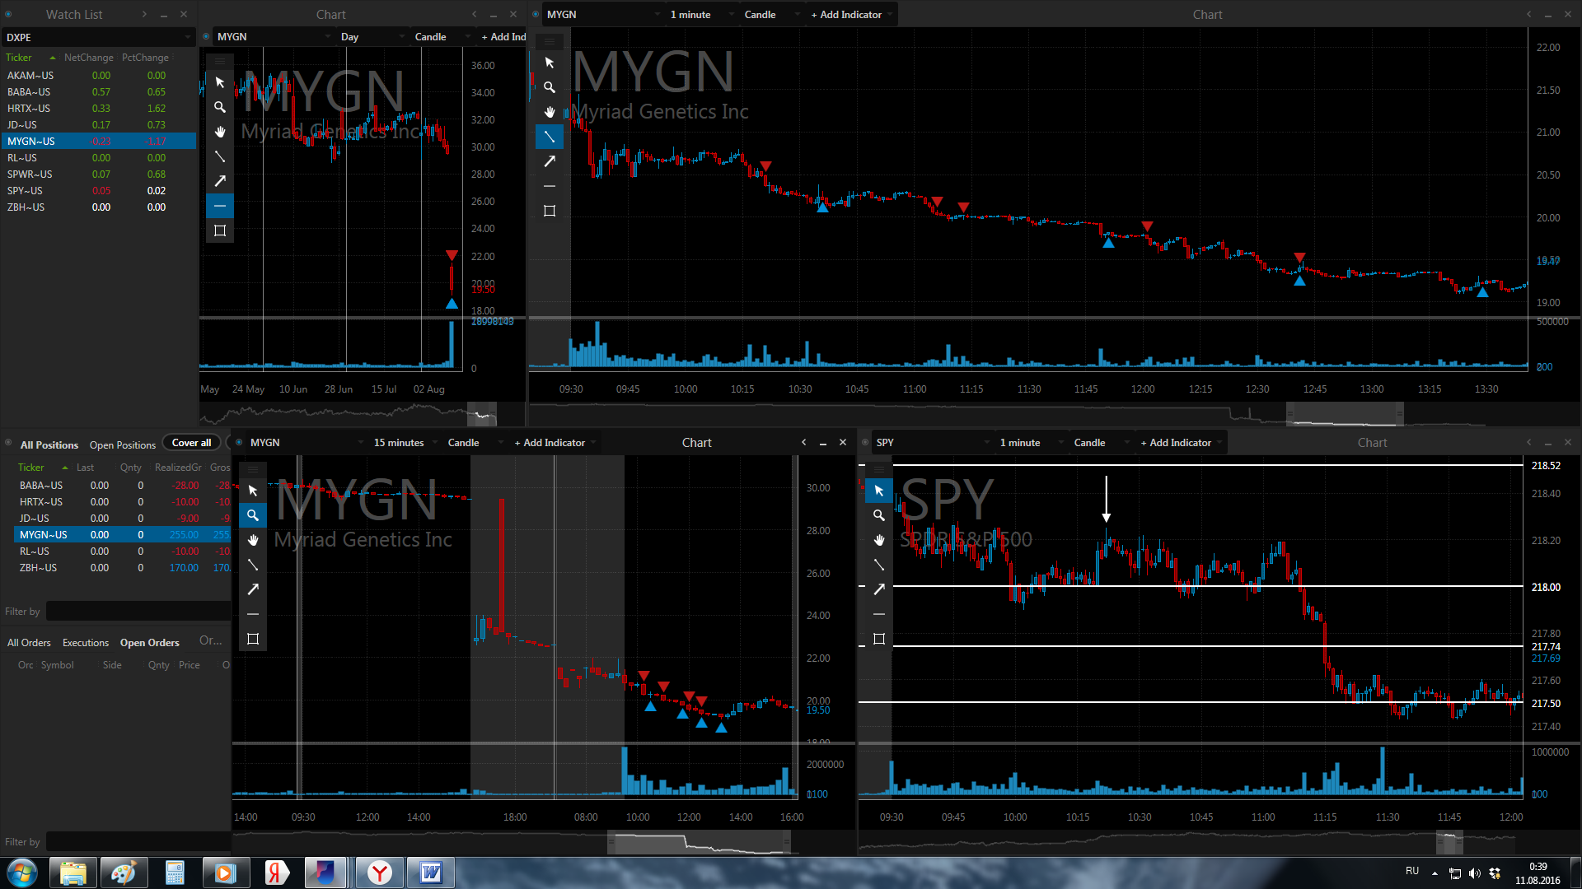Toggle link circle on Watch List header
Screen dimensions: 1582x889
pos(8,14)
